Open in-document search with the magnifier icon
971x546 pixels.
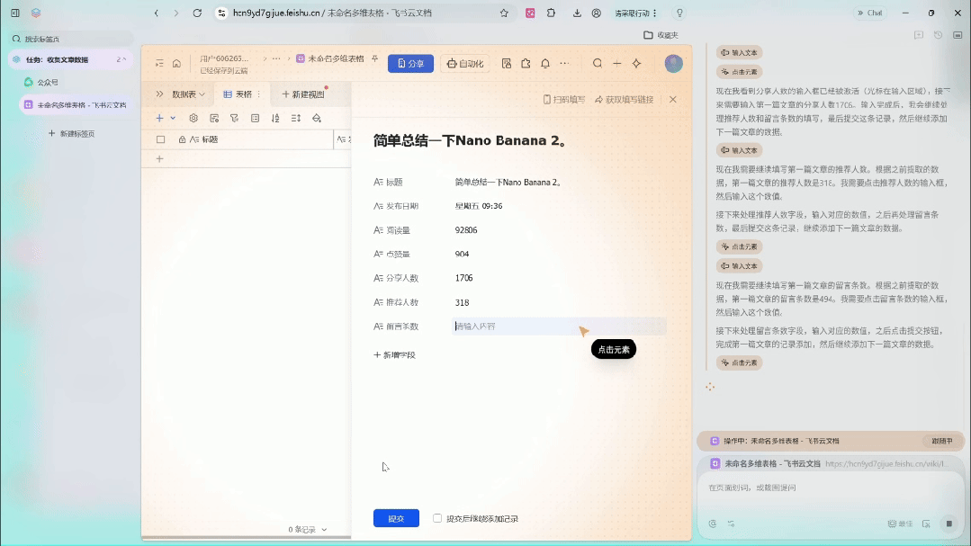[x=598, y=64]
